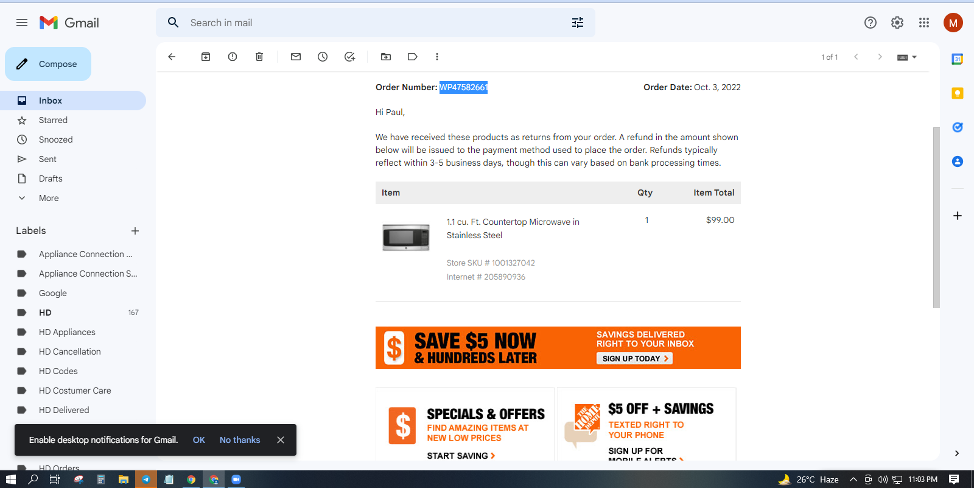The image size is (974, 488).
Task: Click the search magnifier icon in Gmail
Action: pos(173,23)
